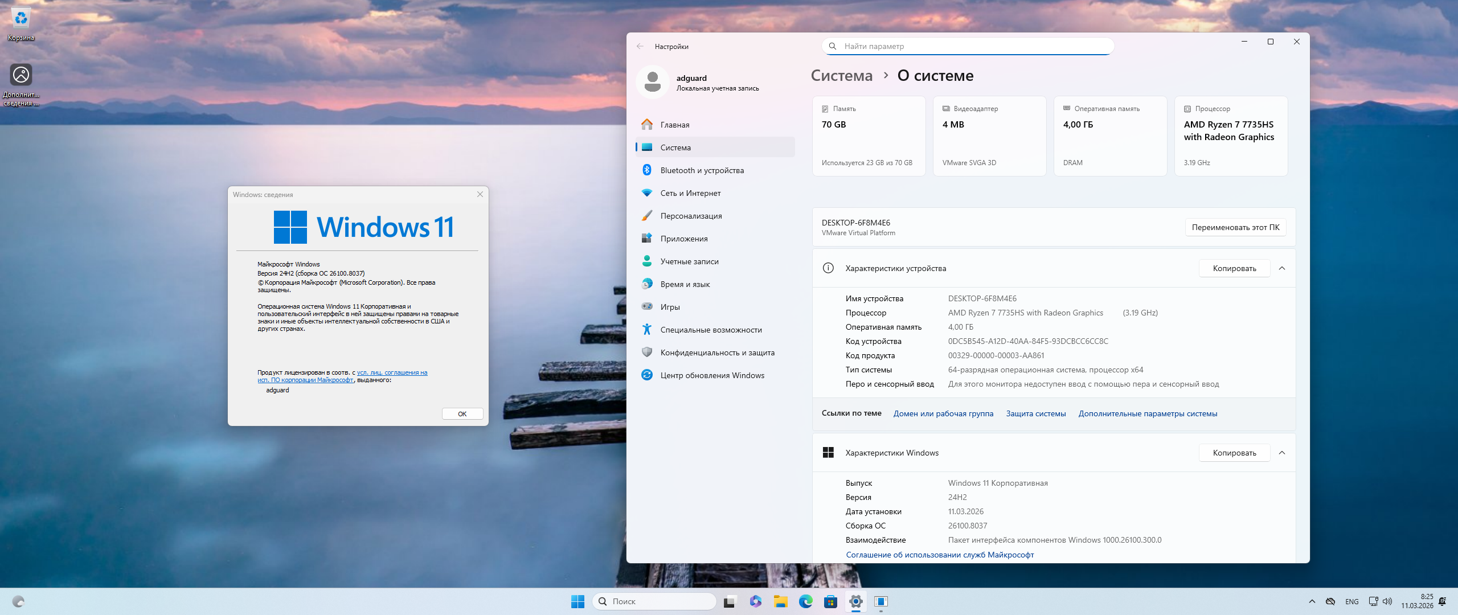The height and width of the screenshot is (615, 1458).
Task: Copy the Характеристики Windows details with Копировать
Action: pyautogui.click(x=1234, y=453)
